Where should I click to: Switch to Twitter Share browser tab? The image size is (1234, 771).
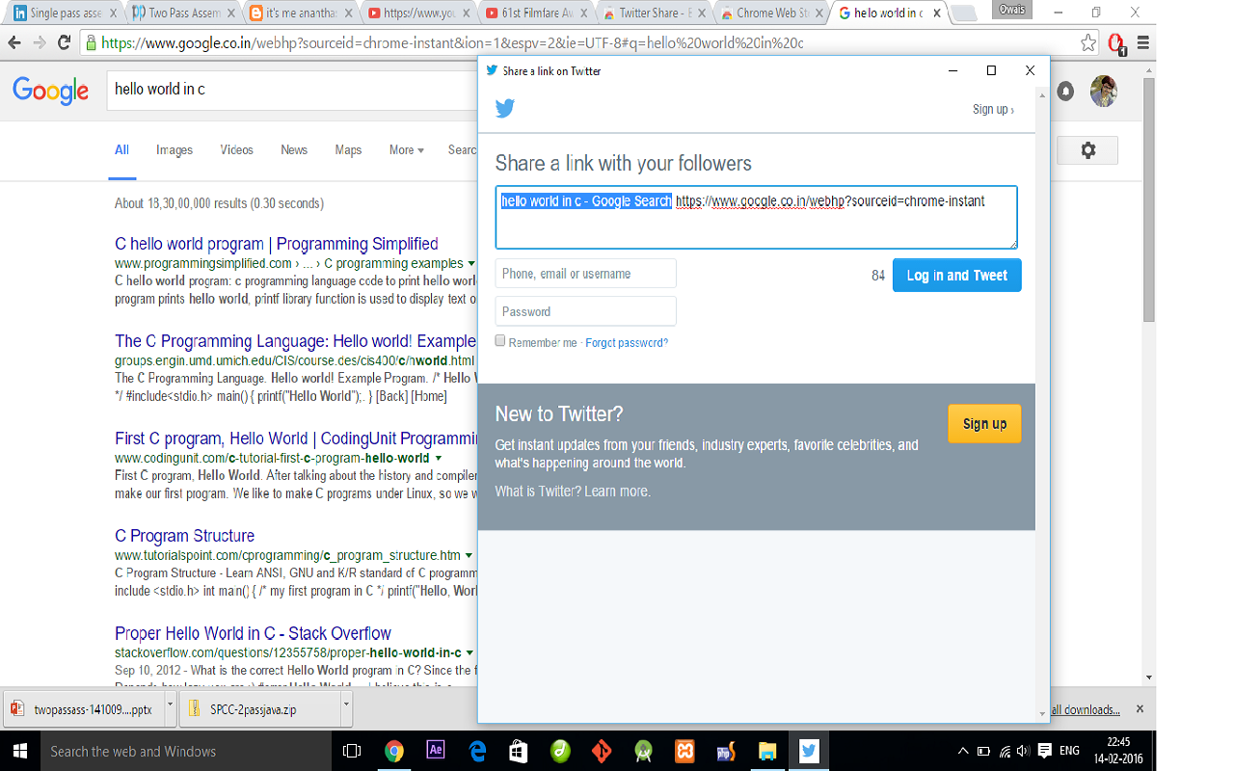(x=654, y=13)
